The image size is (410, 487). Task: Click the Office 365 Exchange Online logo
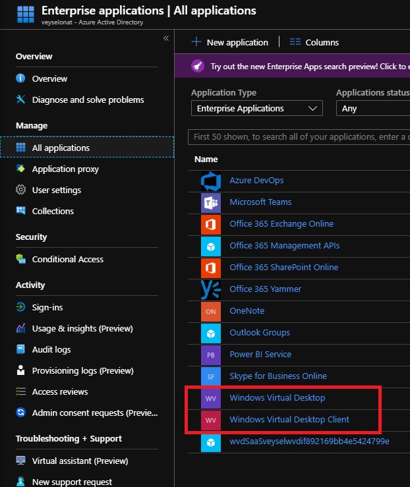(210, 225)
